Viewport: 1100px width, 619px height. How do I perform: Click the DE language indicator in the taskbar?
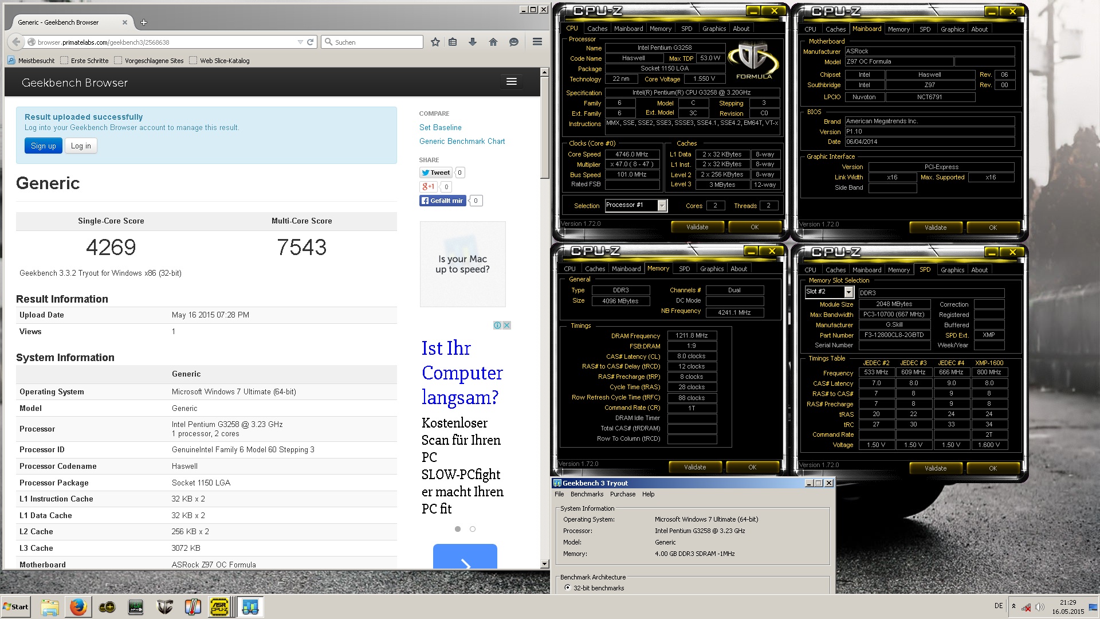click(x=999, y=606)
